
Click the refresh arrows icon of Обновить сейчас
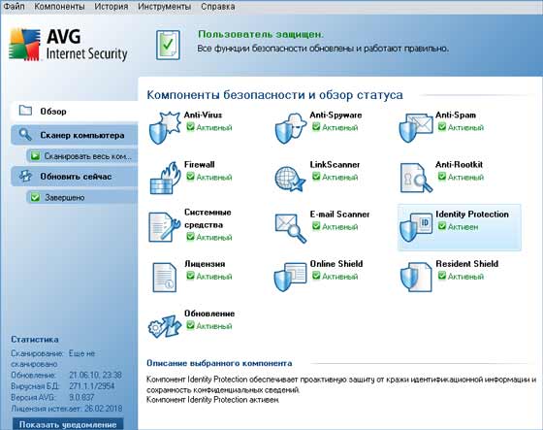click(25, 176)
